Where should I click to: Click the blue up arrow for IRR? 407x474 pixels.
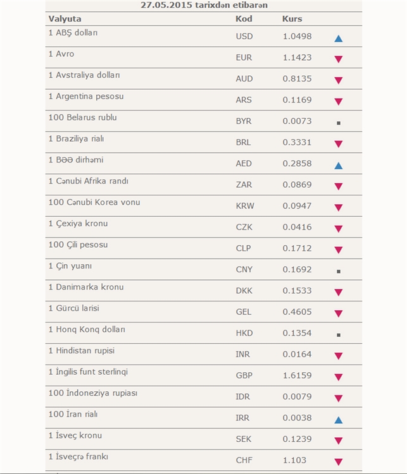(338, 420)
